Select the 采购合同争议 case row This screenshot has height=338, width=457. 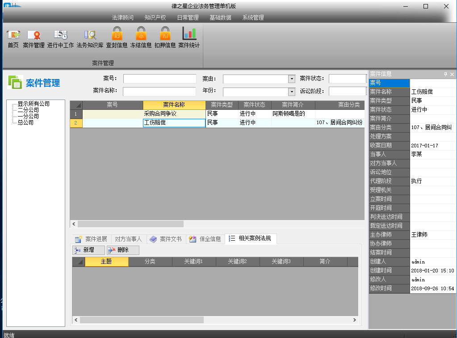(217, 114)
